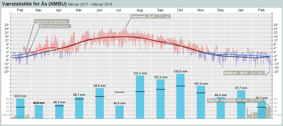Click the 'Okt' month header
The image size is (283, 126).
click(x=180, y=10)
